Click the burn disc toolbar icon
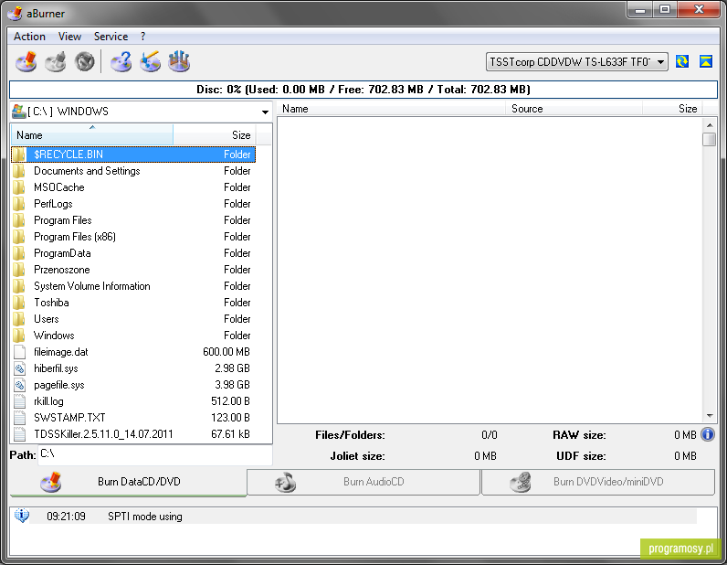This screenshot has height=565, width=727. tap(26, 62)
